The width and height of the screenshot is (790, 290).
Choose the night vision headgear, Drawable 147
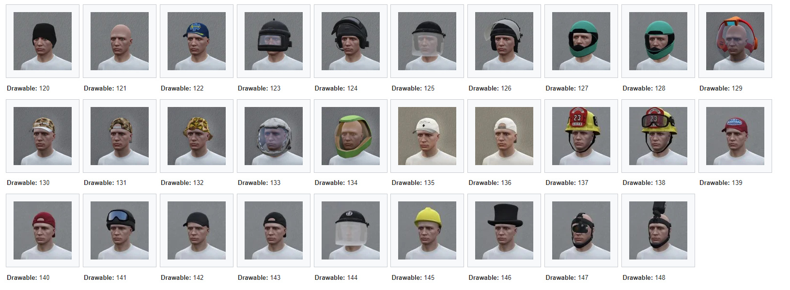(581, 230)
